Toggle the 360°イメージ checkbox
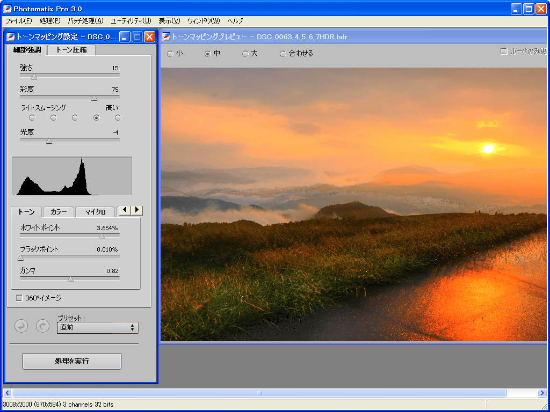550x412 pixels. (19, 298)
